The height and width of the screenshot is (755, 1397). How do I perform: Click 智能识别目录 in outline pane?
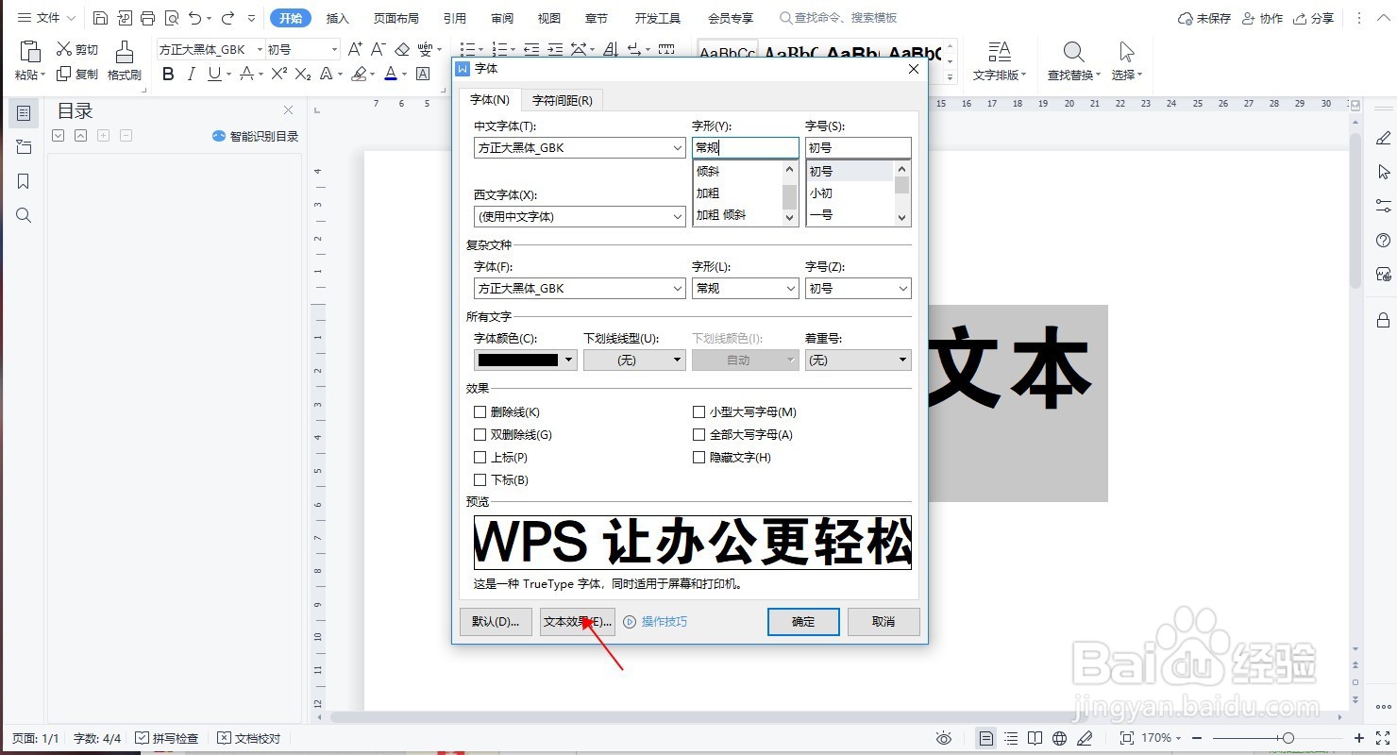256,136
